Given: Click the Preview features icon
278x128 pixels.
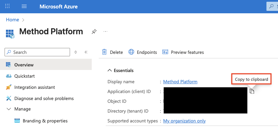Looking at the screenshot, I should pyautogui.click(x=165, y=52).
